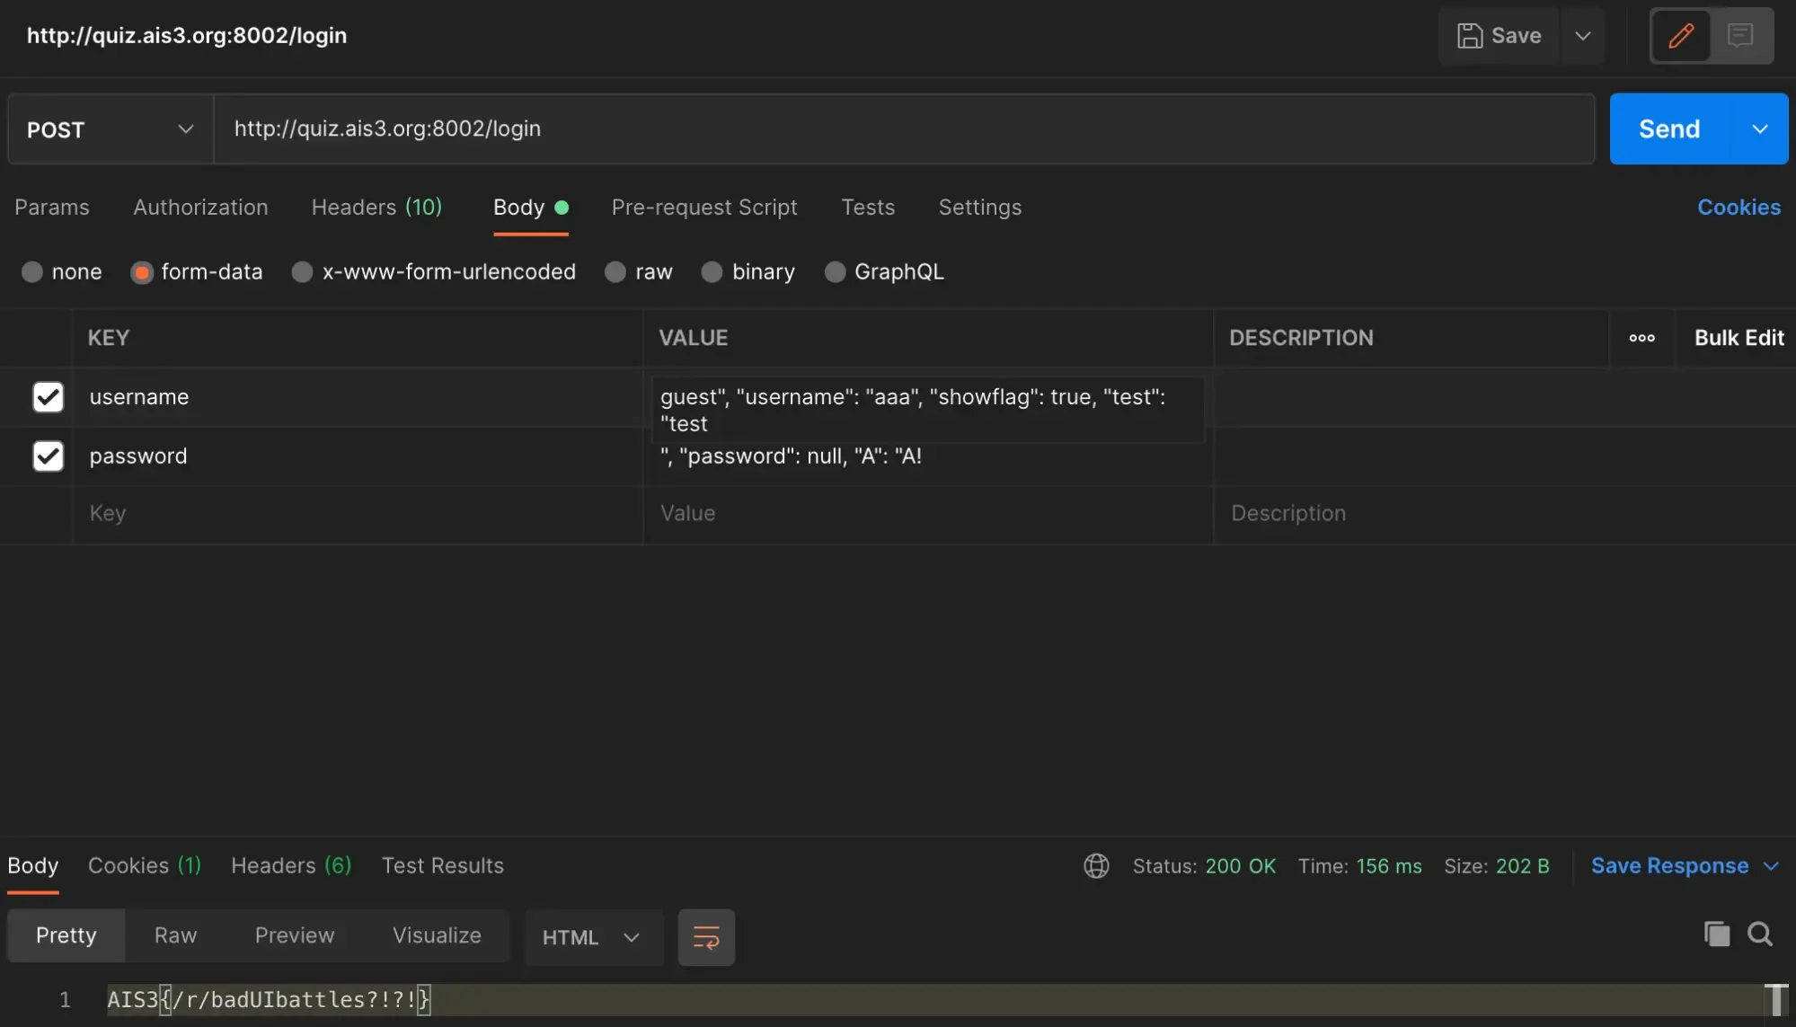Click the Save floppy disk button
The height and width of the screenshot is (1027, 1796).
[1500, 36]
